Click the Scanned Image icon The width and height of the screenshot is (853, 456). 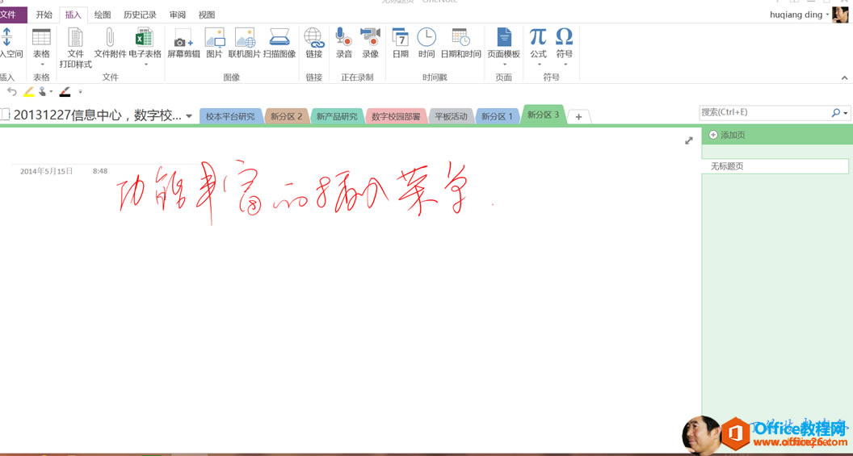click(279, 37)
